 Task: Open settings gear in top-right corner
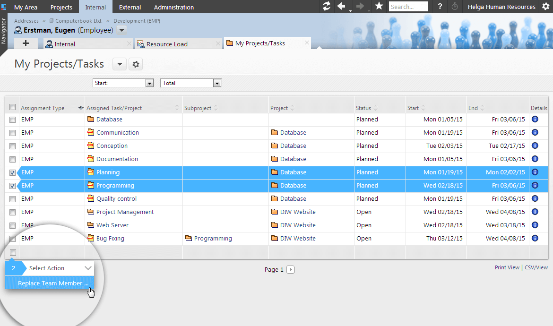(x=545, y=7)
